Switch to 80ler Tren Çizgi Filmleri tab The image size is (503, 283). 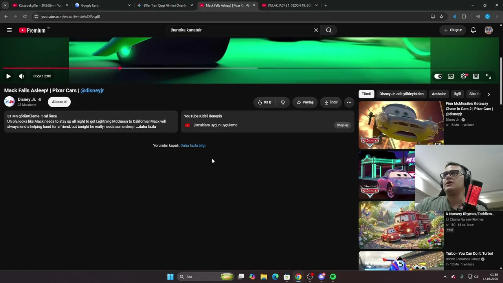(x=165, y=6)
